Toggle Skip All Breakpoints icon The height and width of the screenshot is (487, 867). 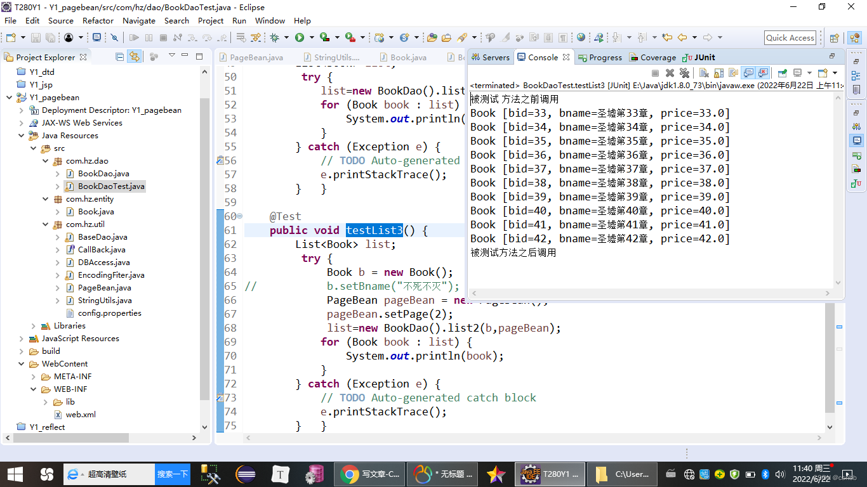pyautogui.click(x=114, y=37)
